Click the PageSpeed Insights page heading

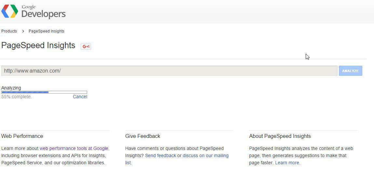[38, 45]
